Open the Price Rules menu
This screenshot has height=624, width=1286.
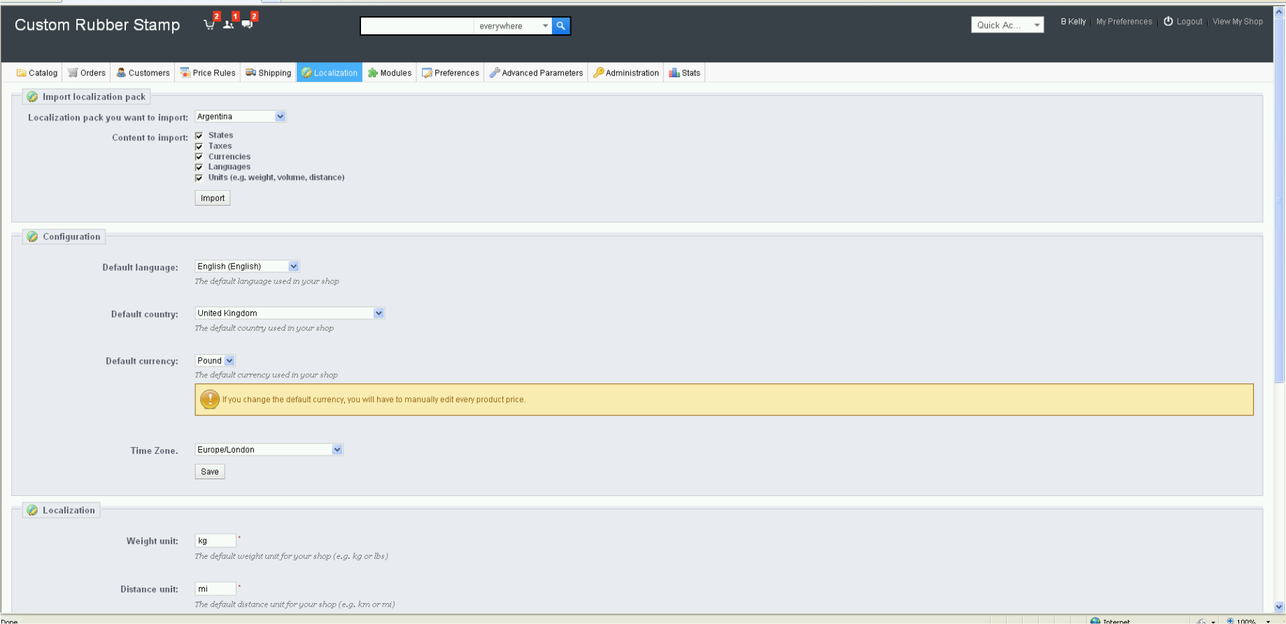pyautogui.click(x=208, y=73)
